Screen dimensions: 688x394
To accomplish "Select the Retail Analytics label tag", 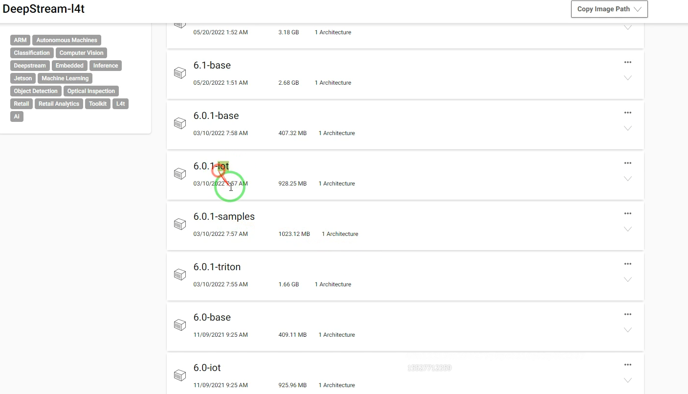I will (x=59, y=104).
